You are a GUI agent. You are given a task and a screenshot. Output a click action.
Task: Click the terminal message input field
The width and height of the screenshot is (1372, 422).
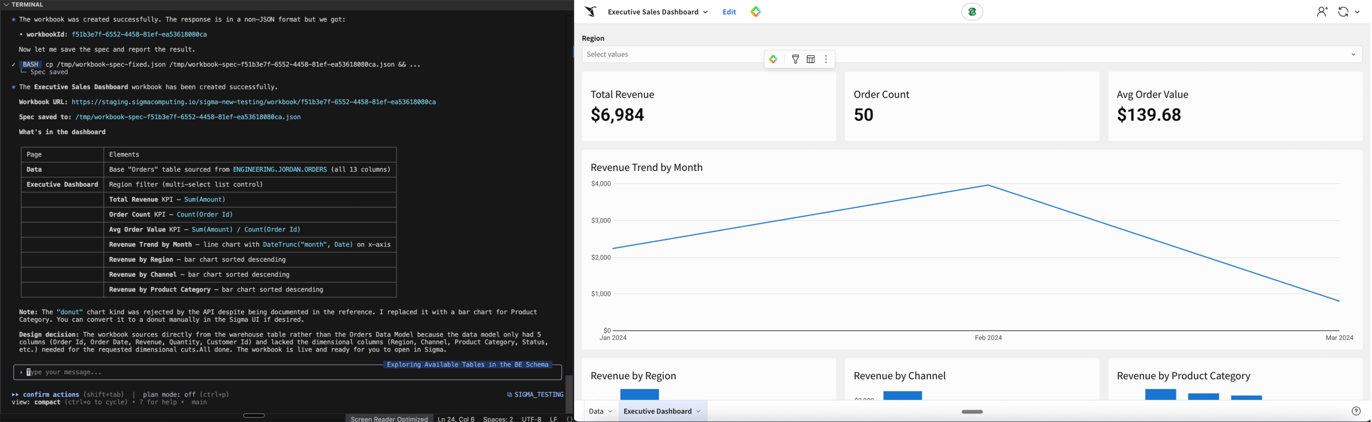coord(287,372)
